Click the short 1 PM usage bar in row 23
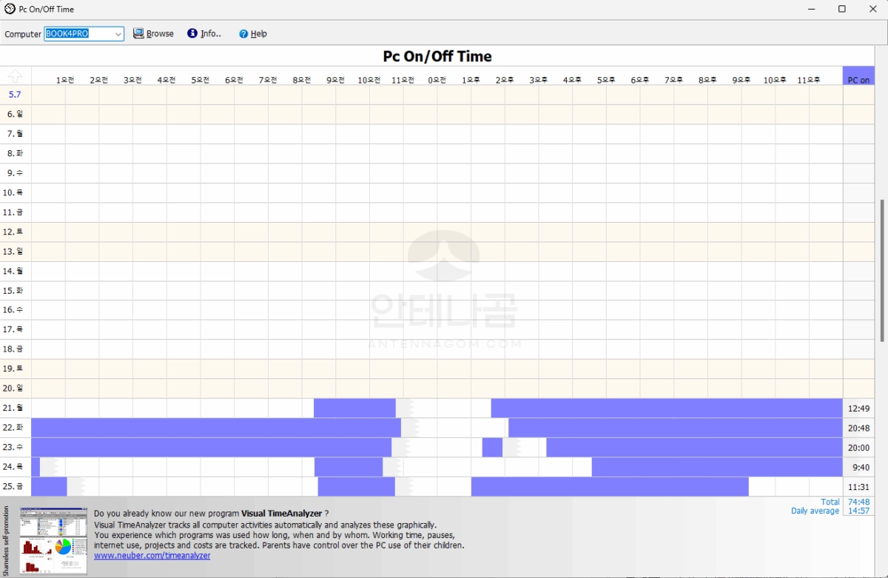This screenshot has height=578, width=888. [x=492, y=448]
